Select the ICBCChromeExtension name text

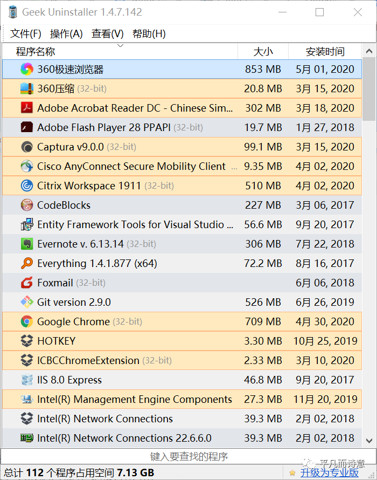pyautogui.click(x=88, y=360)
